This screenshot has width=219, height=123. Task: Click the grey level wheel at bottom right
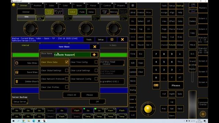pyautogui.click(x=192, y=105)
